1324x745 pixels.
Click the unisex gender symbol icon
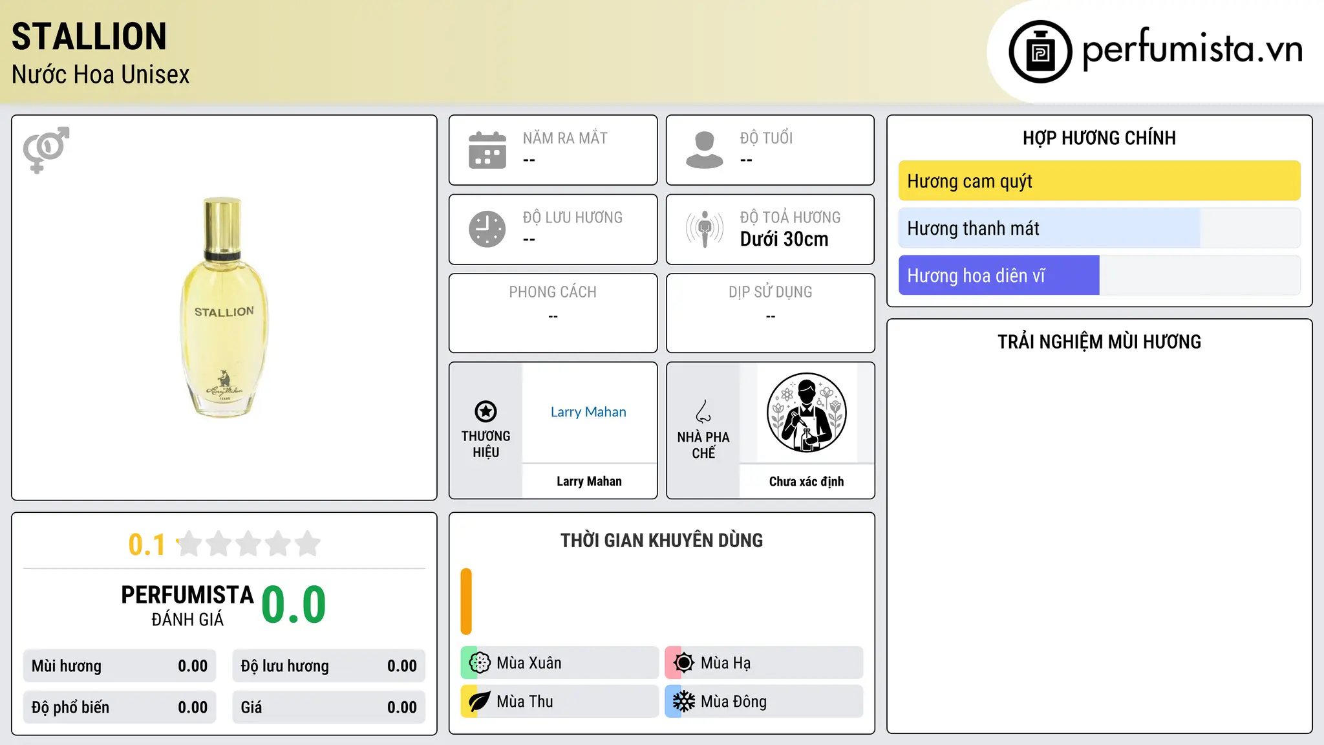click(x=46, y=149)
